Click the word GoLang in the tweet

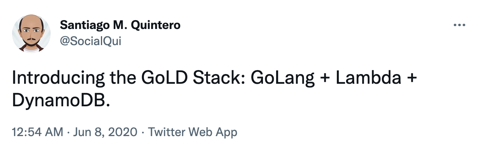click(283, 78)
